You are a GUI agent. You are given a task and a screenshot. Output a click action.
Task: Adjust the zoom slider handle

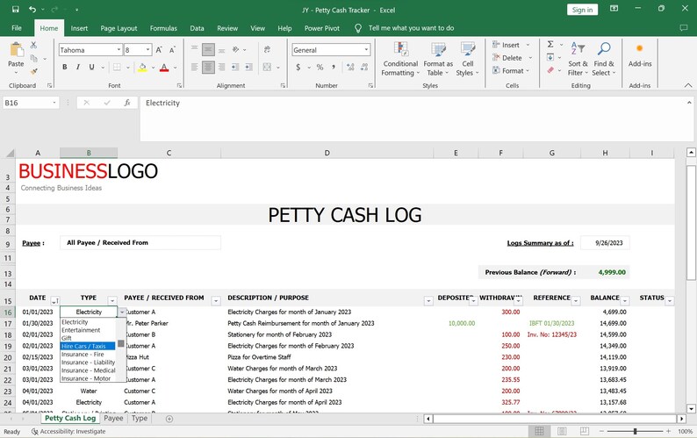pos(636,431)
